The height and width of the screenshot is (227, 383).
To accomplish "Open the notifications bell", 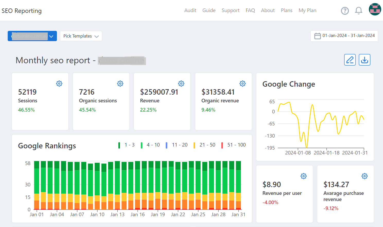I will coord(359,11).
